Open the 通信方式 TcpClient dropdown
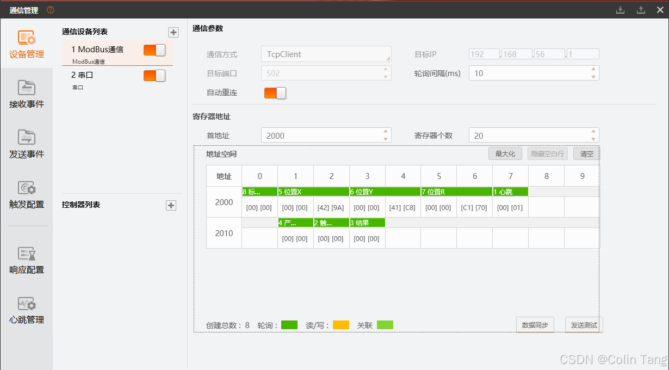 326,54
